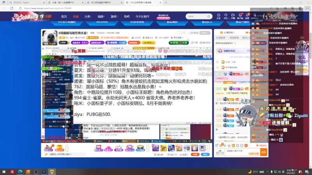Show hidden system tray icons chevron
The height and width of the screenshot is (175, 312).
coord(268,172)
